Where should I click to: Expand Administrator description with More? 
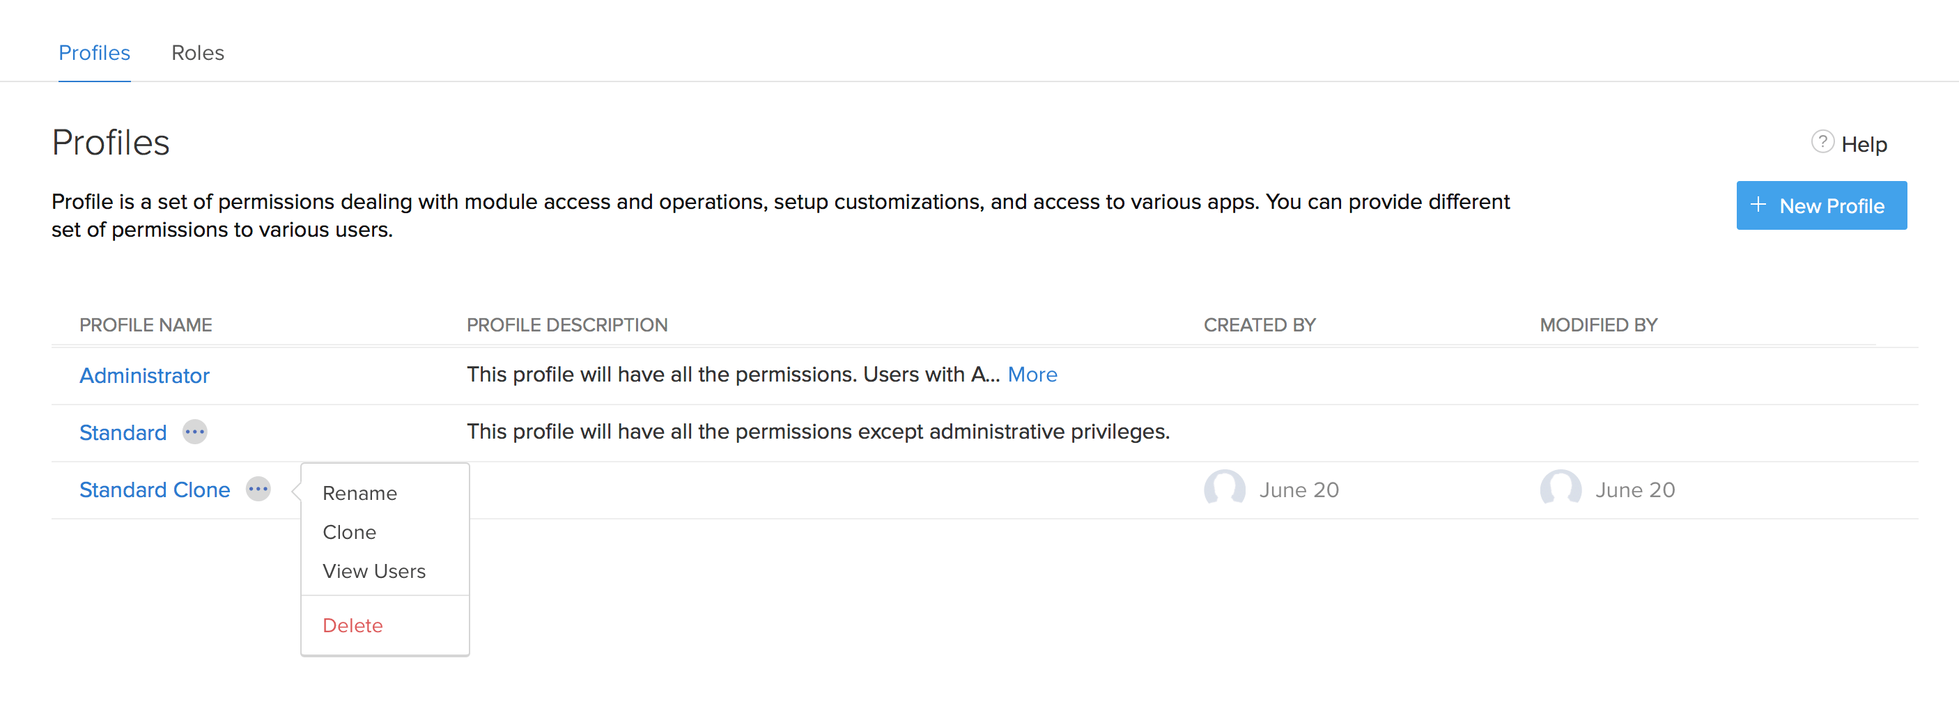(1032, 374)
